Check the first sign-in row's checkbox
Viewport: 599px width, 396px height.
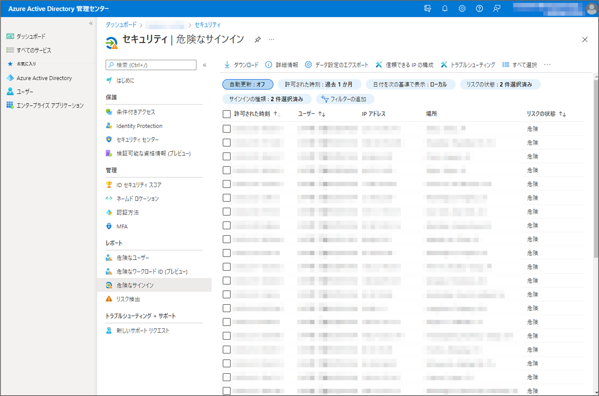(x=226, y=128)
